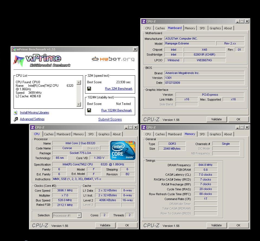
Task: Click the memory size 2048 MBytes
Action: [x=172, y=149]
